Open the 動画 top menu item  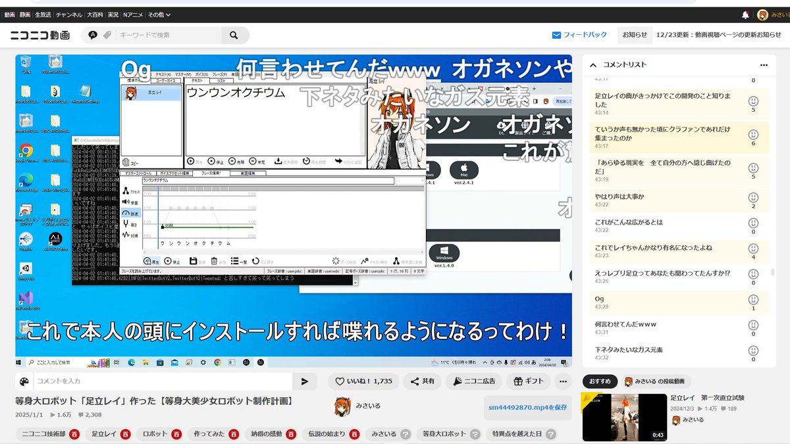tap(9, 14)
